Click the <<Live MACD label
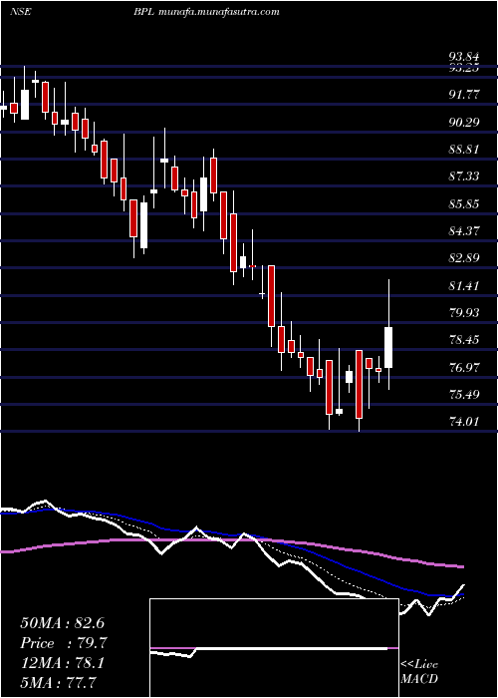Viewport: 498px width, 698px height. pyautogui.click(x=419, y=672)
